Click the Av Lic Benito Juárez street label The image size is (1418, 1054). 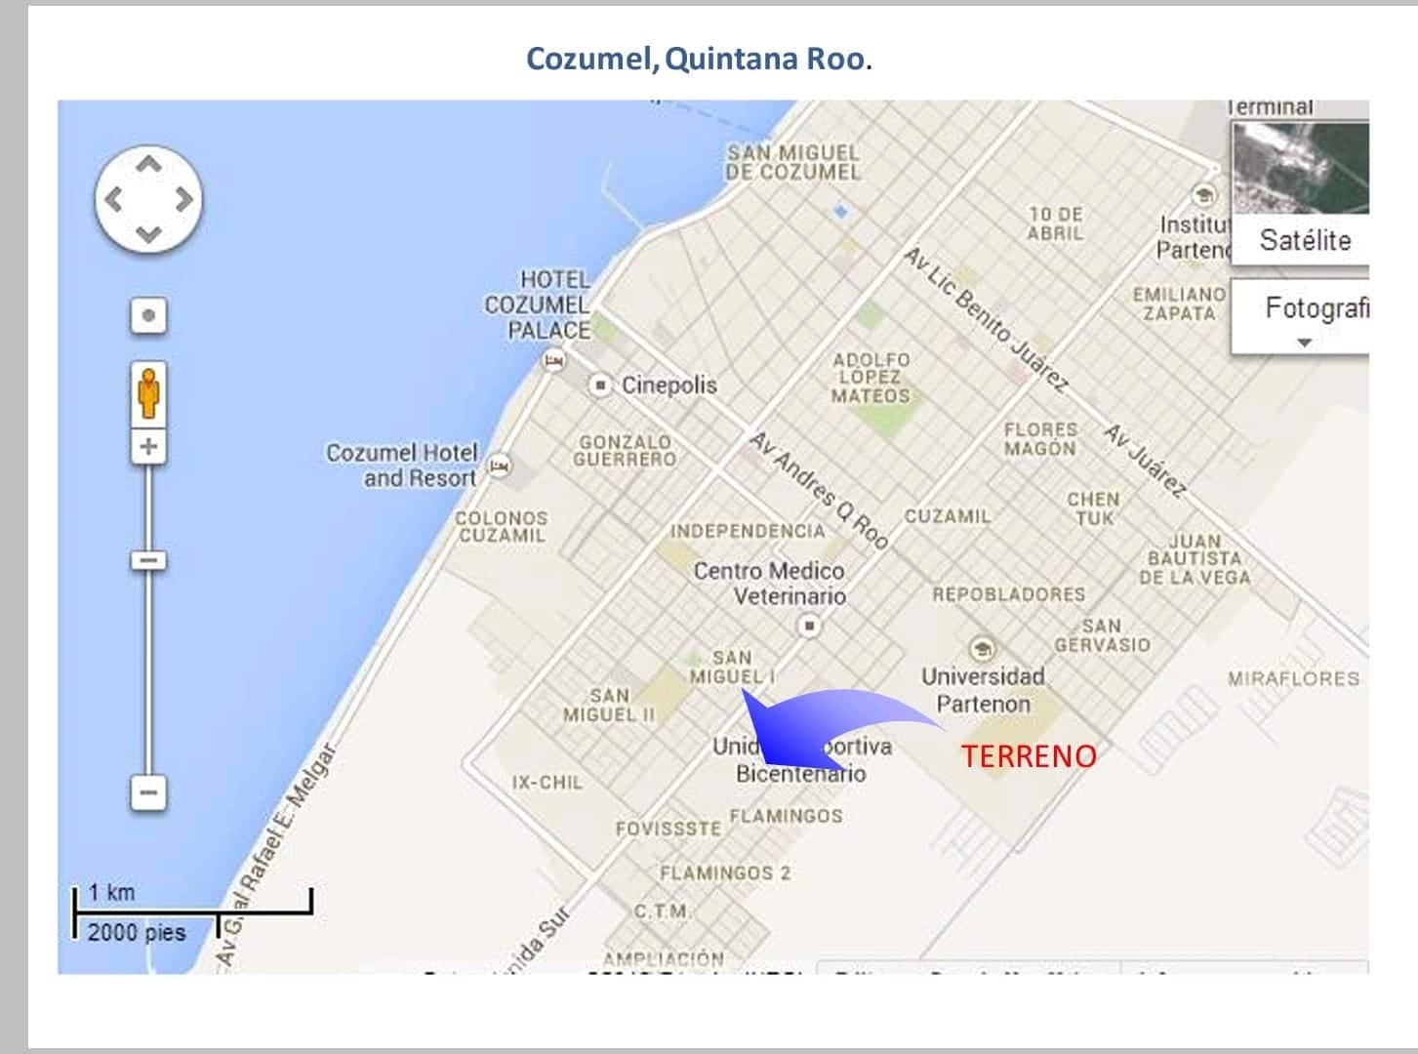coord(985,319)
